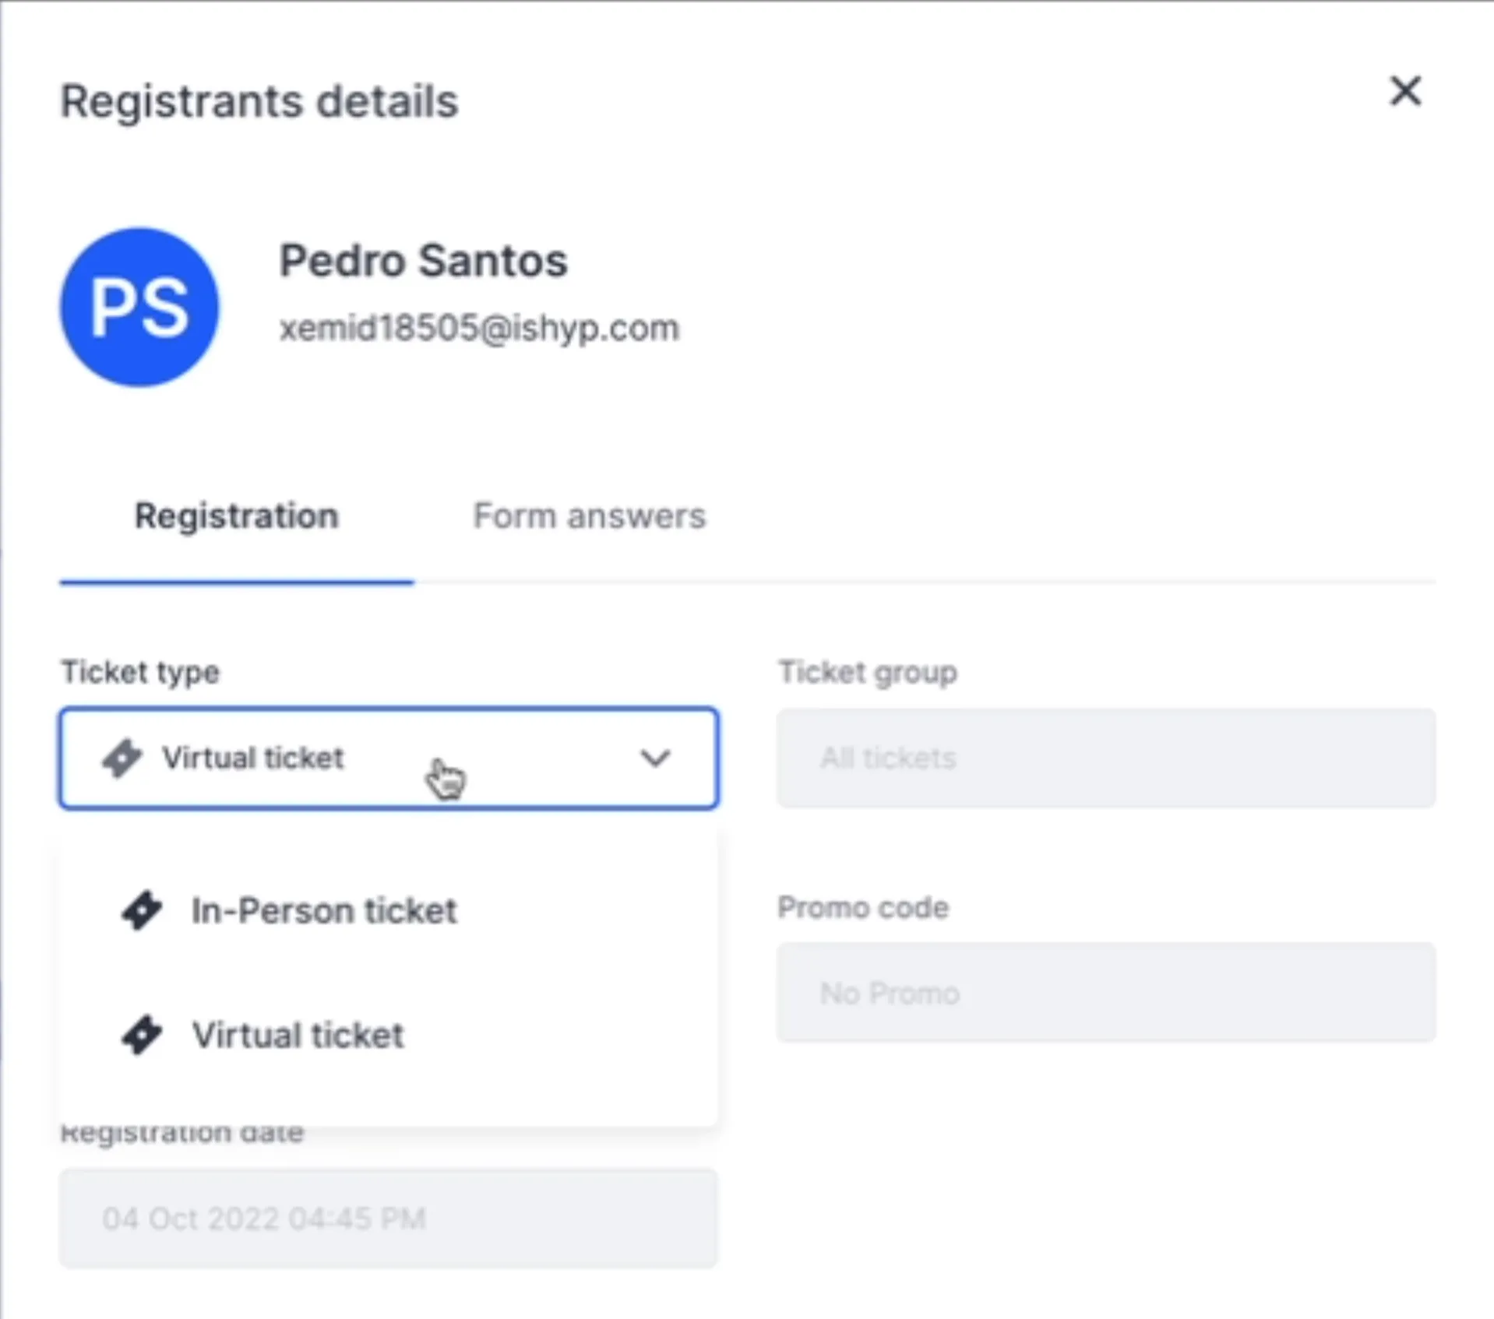1494x1319 pixels.
Task: Switch to the Form answers tab
Action: (x=590, y=516)
